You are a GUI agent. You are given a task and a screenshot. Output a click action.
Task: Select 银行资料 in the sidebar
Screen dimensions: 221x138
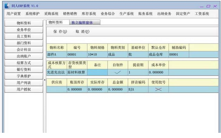tap(24, 70)
